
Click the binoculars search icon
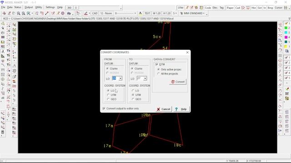pyautogui.click(x=69, y=13)
